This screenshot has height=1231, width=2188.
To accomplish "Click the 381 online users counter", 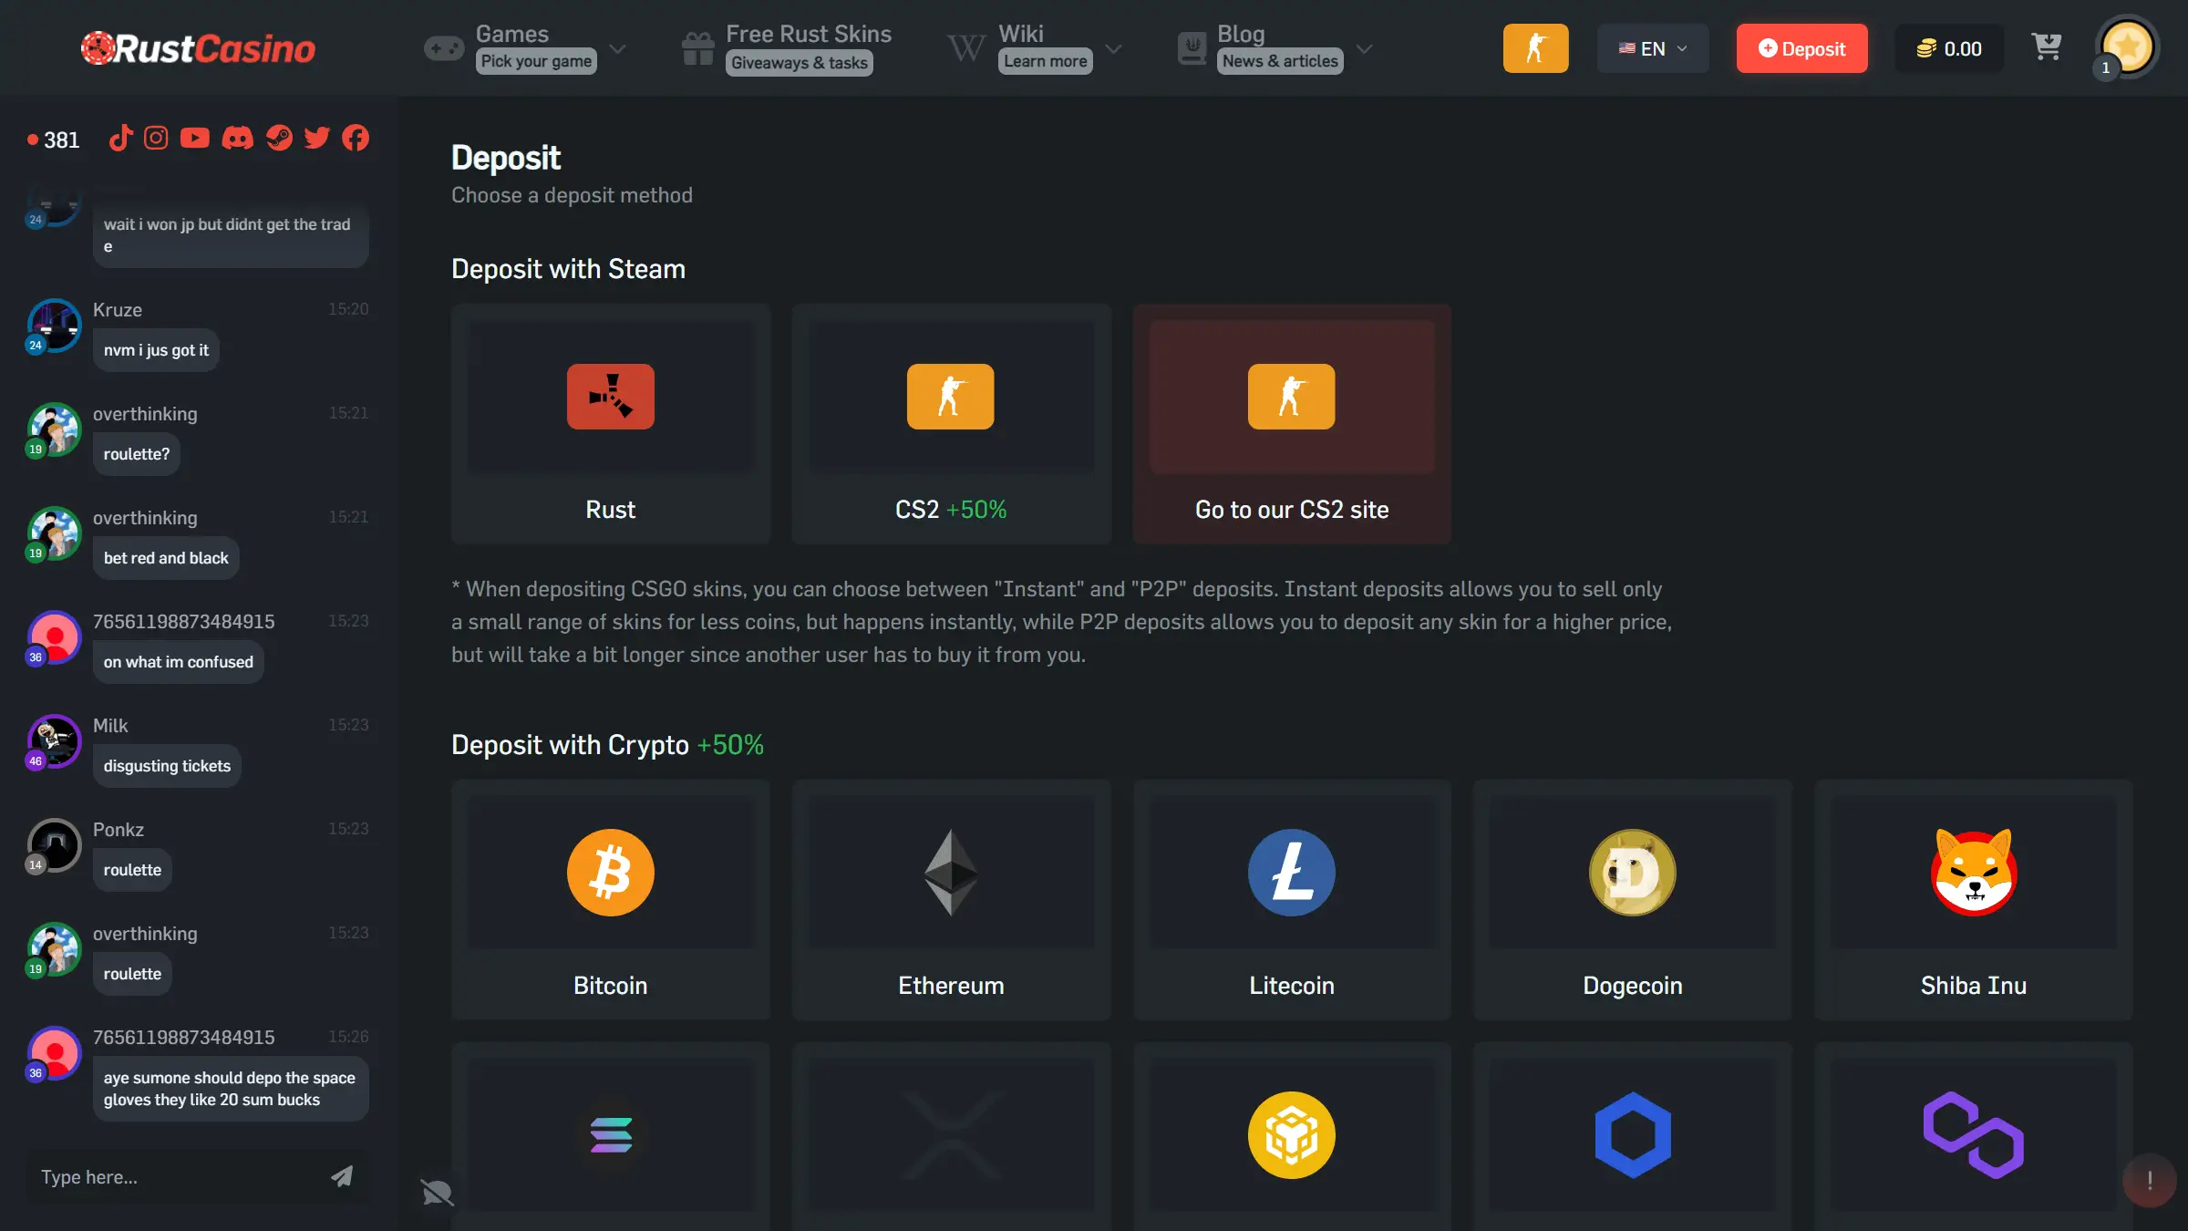I will [54, 140].
